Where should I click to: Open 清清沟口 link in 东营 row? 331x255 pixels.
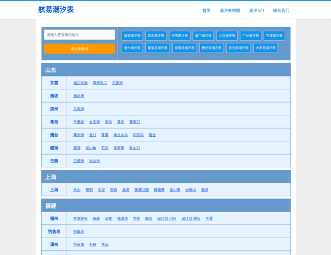(x=100, y=83)
